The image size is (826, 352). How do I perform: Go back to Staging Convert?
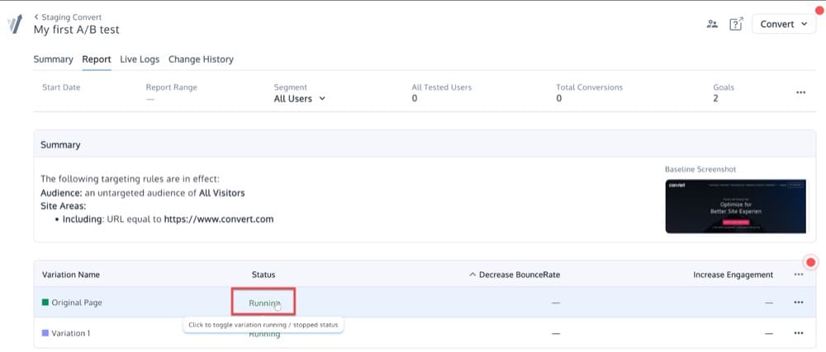tap(64, 16)
